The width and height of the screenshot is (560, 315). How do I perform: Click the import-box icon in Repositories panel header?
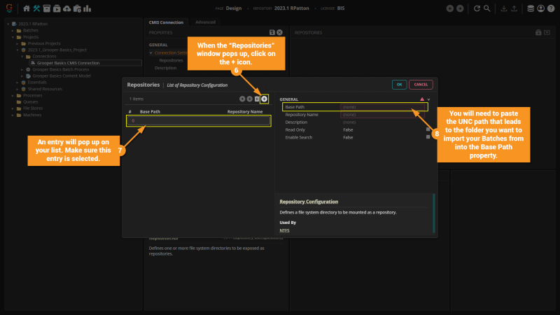[547, 32]
